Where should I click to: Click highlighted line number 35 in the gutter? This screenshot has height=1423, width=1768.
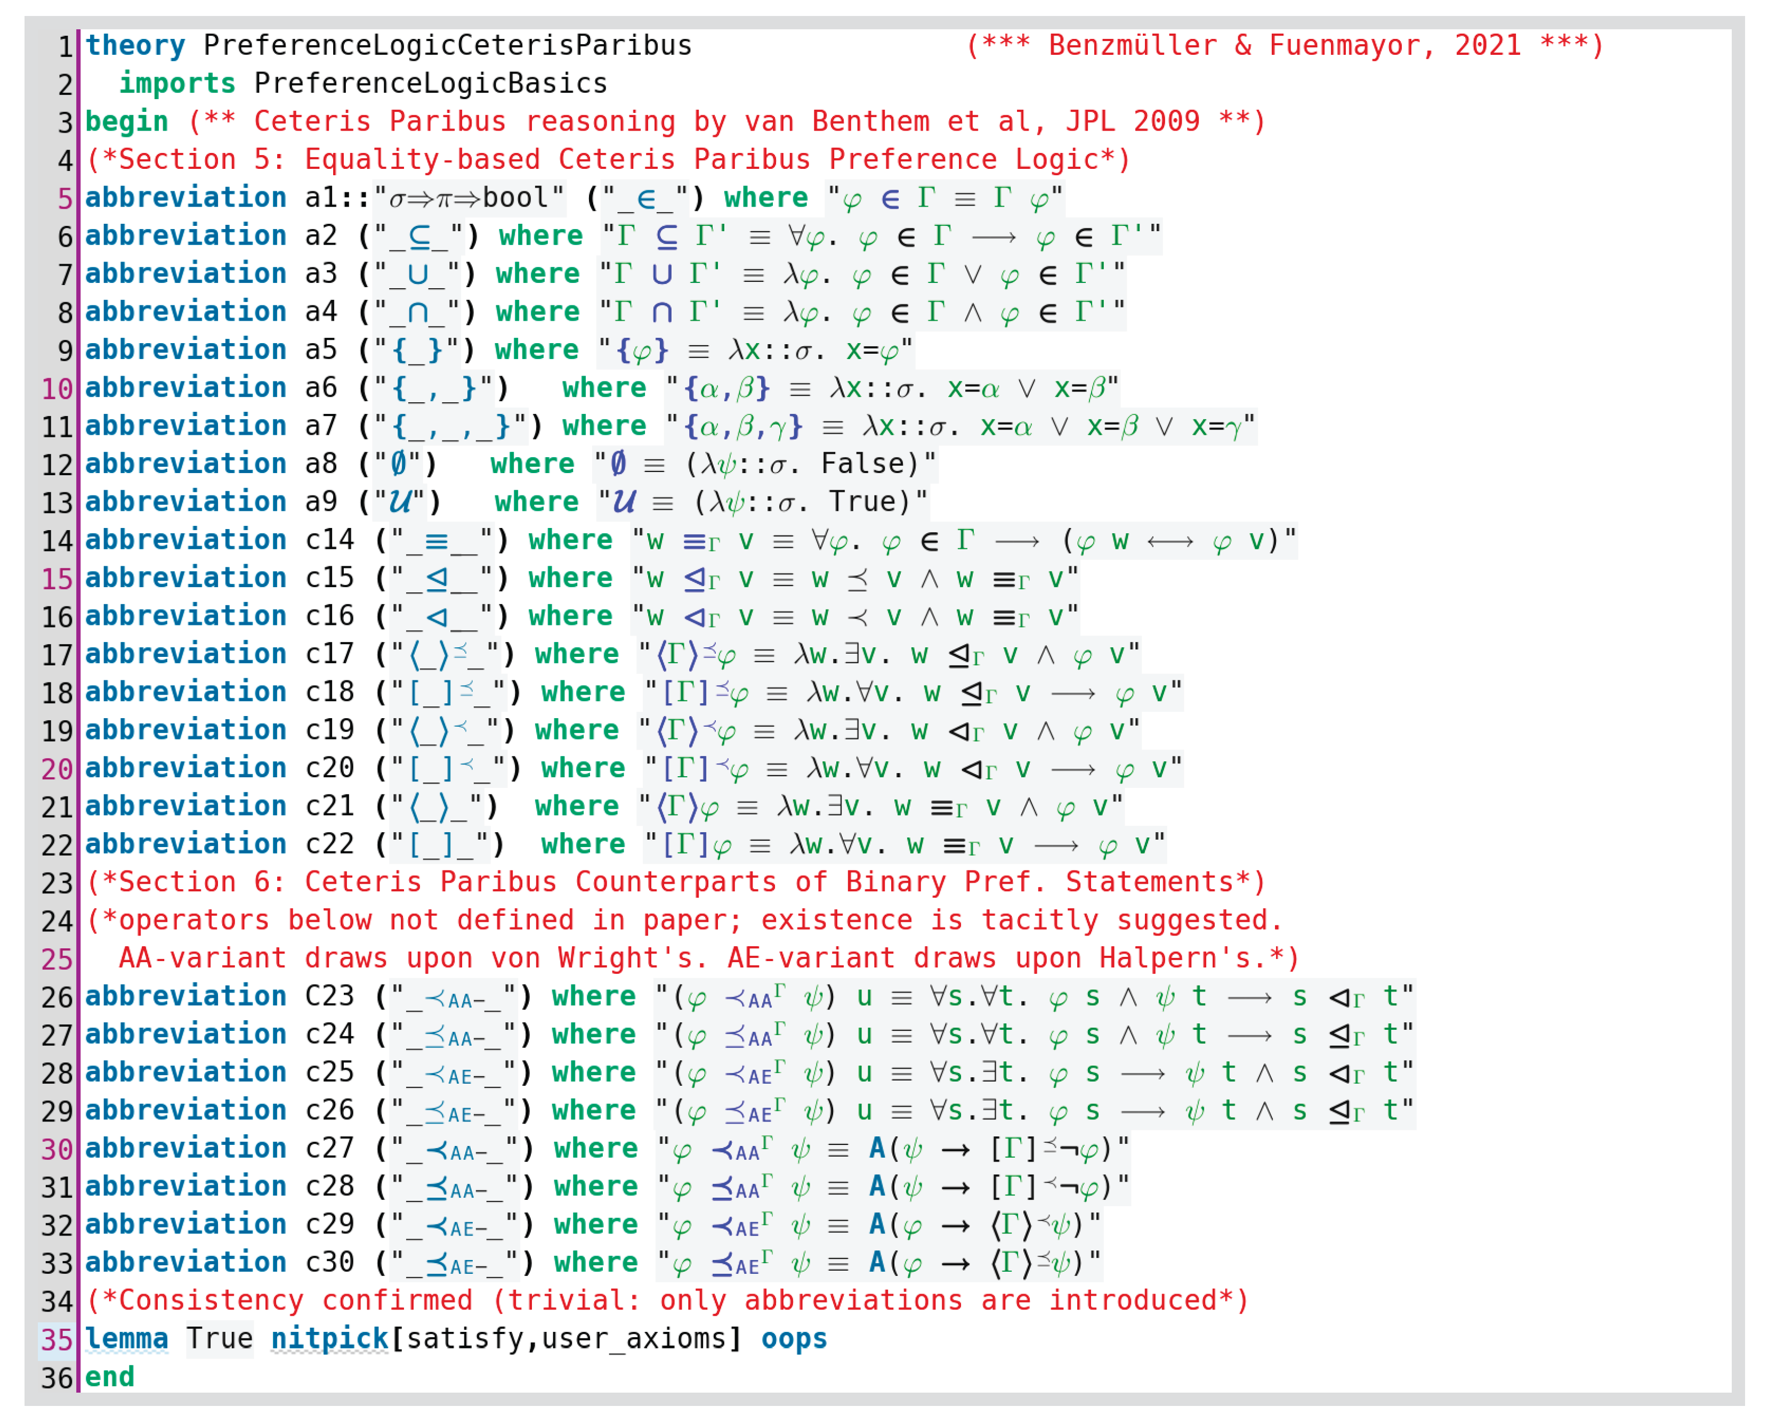pos(56,1339)
